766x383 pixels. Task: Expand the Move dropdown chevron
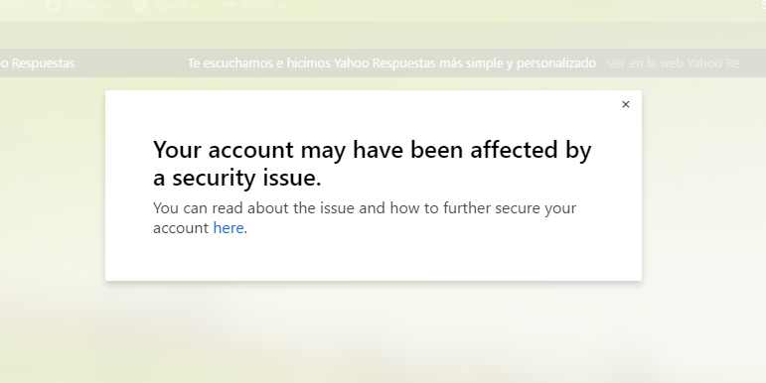pyautogui.click(x=108, y=5)
